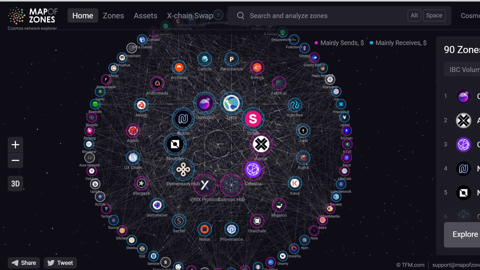Focus the Search and analyze zones field
The image size is (480, 270).
pos(322,15)
